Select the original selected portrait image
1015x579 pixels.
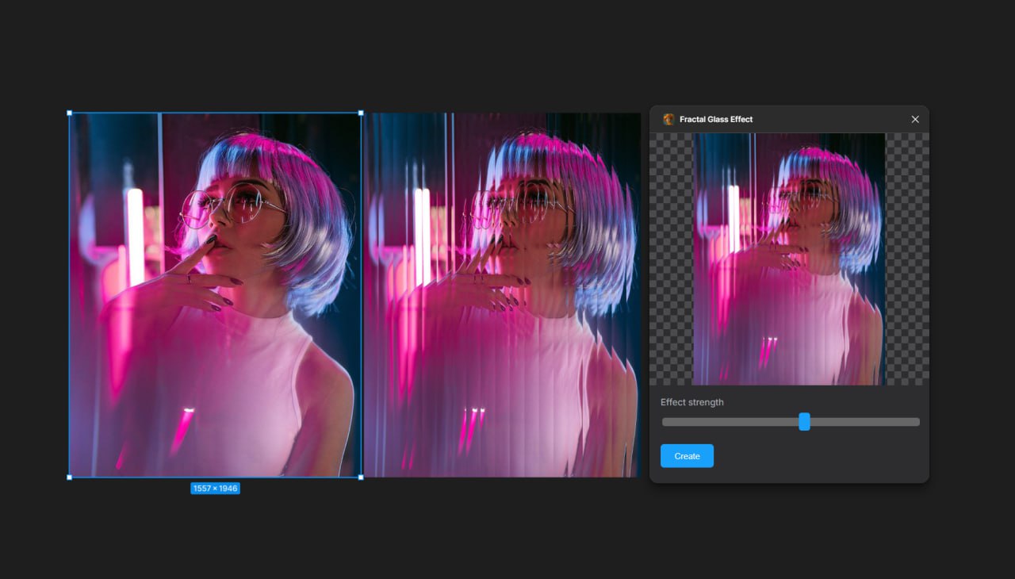point(215,295)
